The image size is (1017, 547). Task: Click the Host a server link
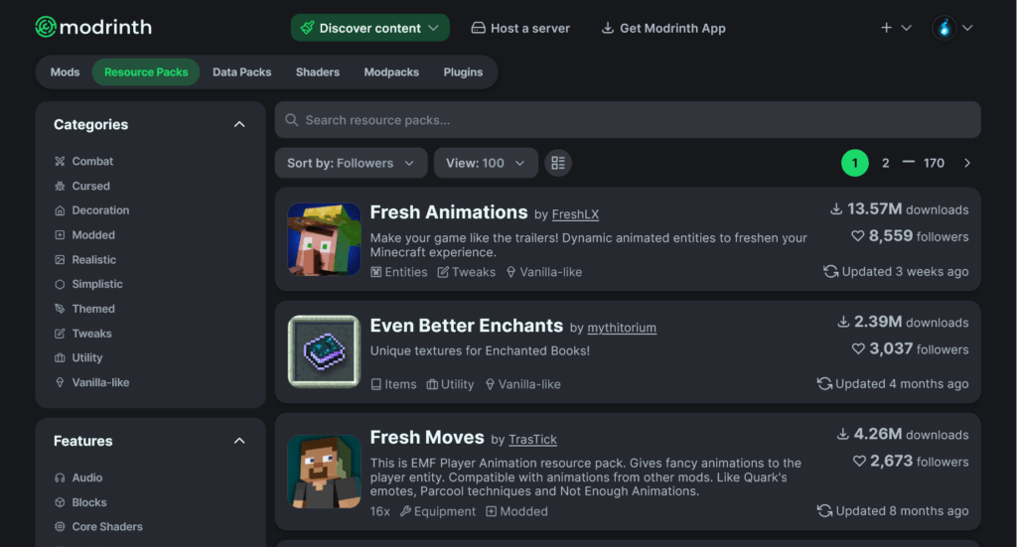coord(520,28)
